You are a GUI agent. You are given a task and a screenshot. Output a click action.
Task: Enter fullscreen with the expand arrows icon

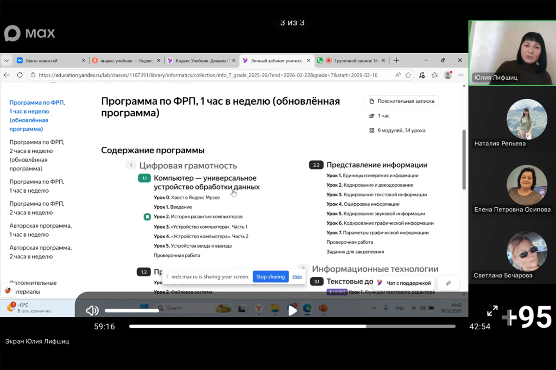(x=492, y=311)
